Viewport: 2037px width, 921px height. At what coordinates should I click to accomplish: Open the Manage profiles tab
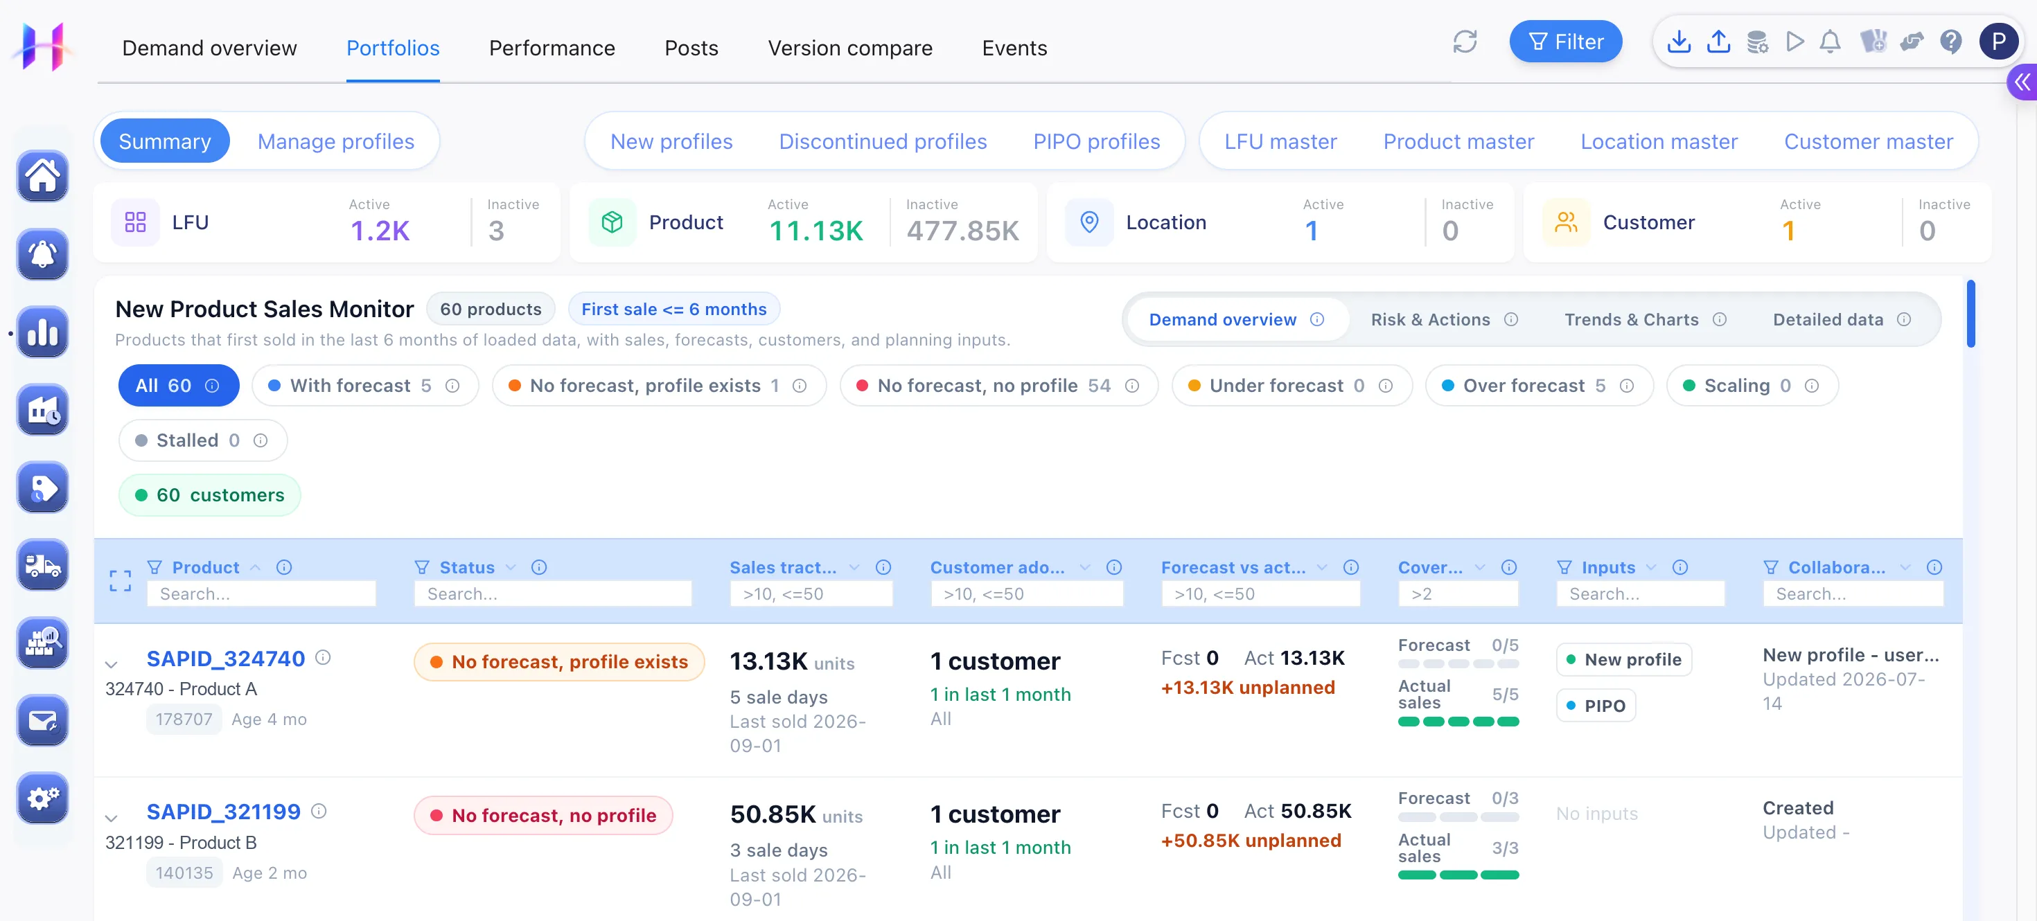[x=336, y=141]
